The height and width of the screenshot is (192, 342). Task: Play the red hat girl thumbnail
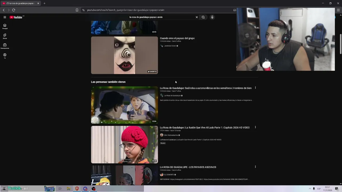pos(125,145)
